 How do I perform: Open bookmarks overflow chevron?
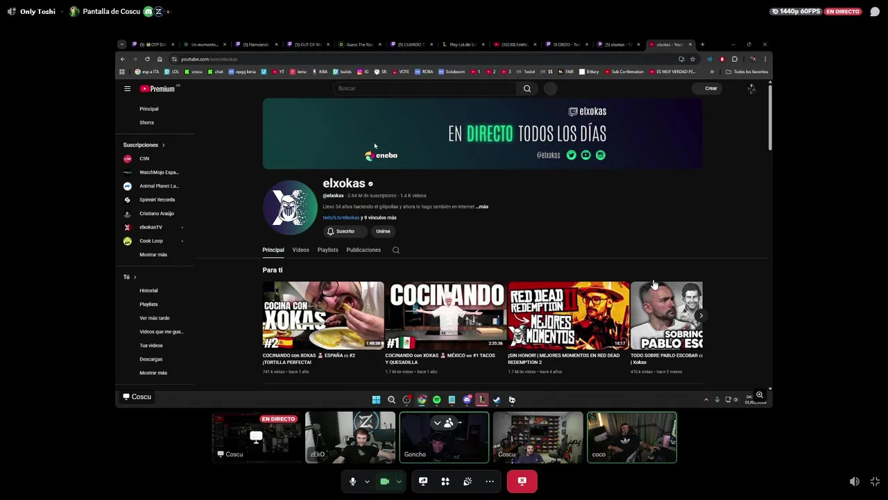[712, 72]
